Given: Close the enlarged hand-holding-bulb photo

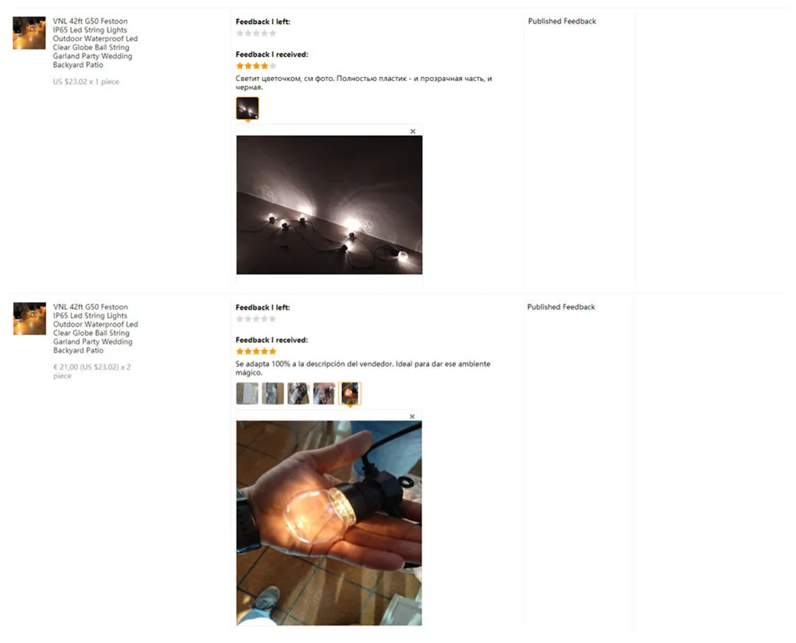Looking at the screenshot, I should 412,417.
